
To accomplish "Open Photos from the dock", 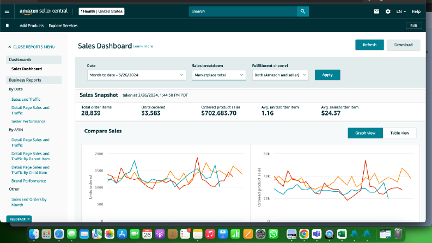I will point(109,234).
